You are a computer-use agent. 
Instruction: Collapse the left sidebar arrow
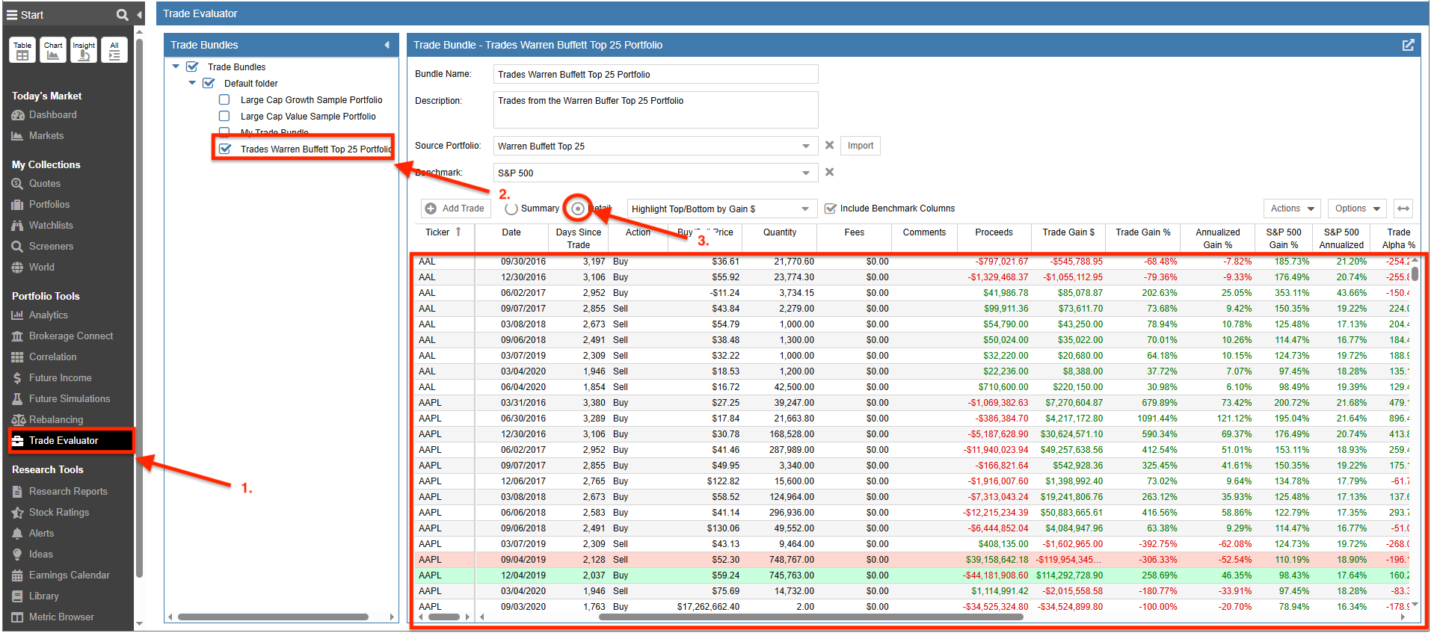click(x=139, y=14)
